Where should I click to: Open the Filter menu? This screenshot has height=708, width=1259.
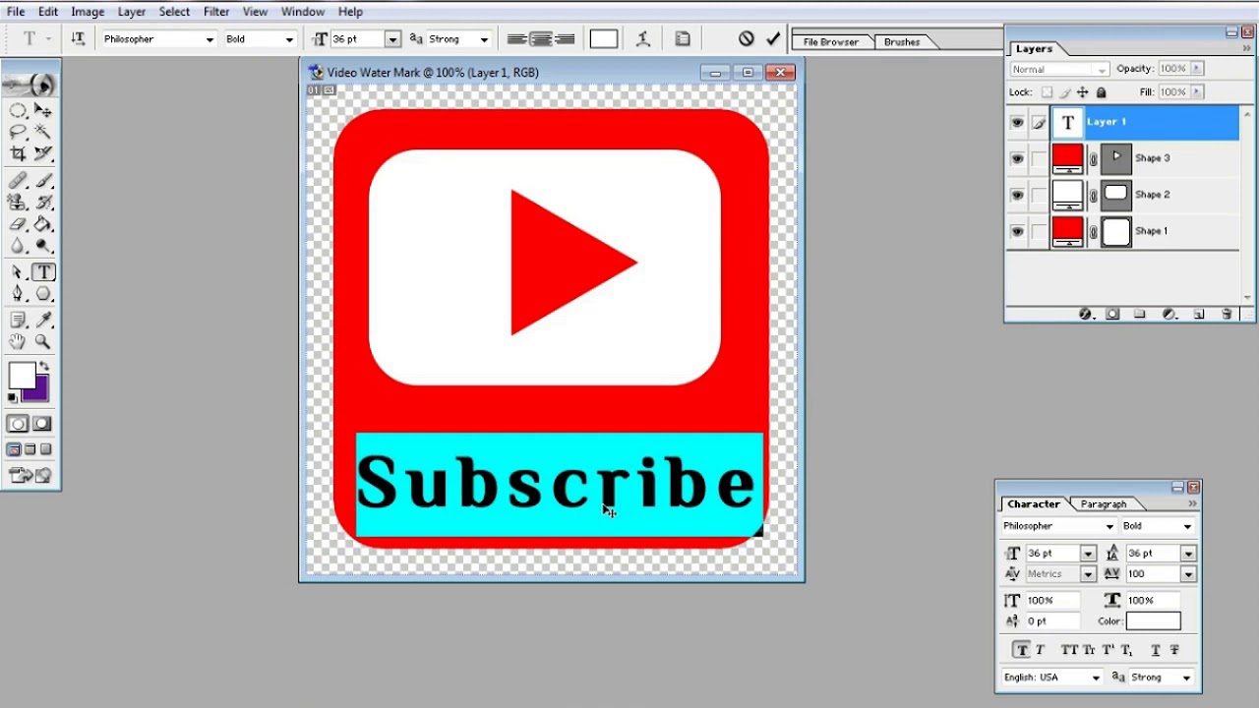[216, 12]
